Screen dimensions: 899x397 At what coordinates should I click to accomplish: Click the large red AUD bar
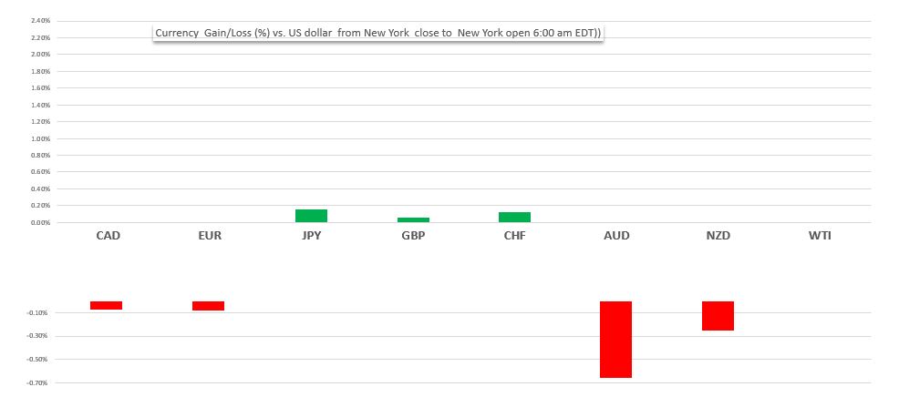click(x=616, y=339)
